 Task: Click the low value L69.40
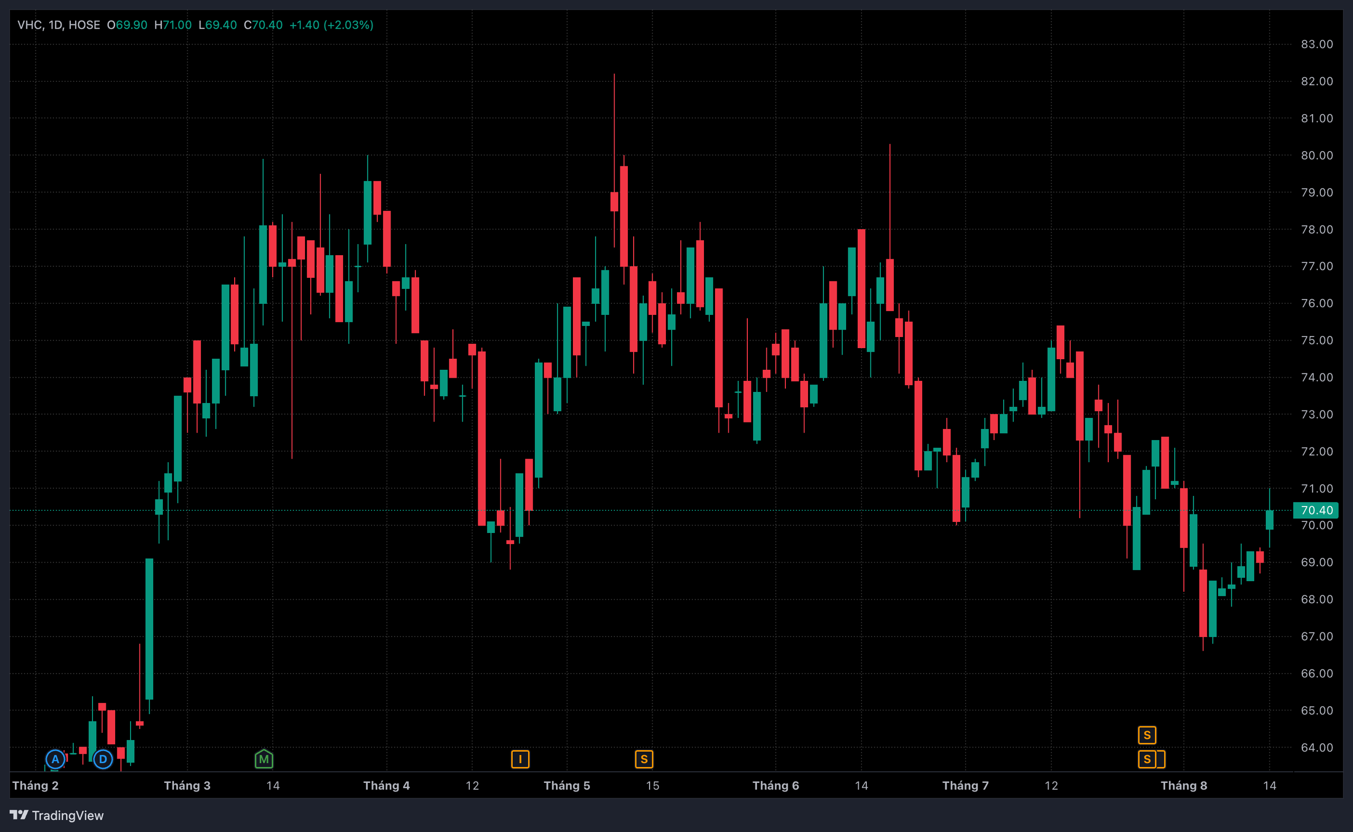217,25
